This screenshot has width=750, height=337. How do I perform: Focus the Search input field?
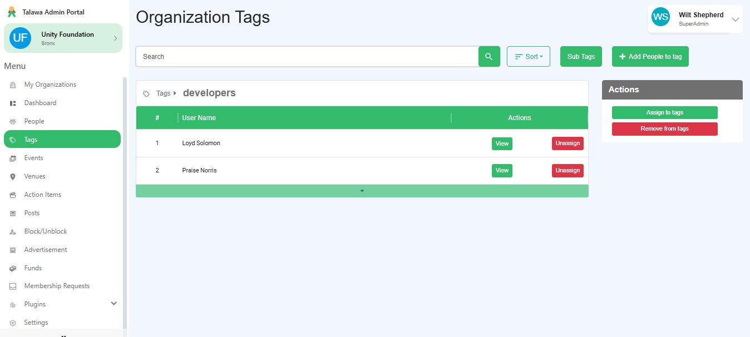coord(307,57)
